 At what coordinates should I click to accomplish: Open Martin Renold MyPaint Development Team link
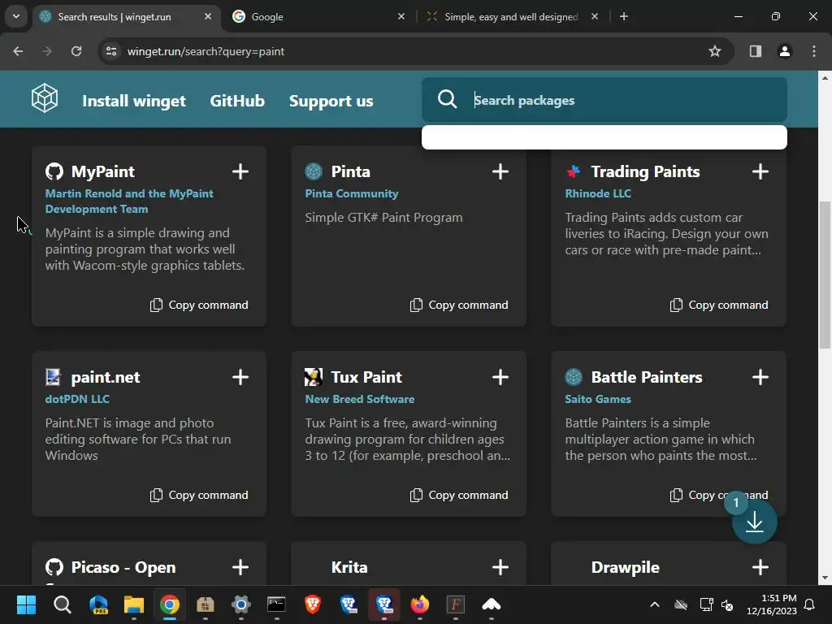coord(129,201)
